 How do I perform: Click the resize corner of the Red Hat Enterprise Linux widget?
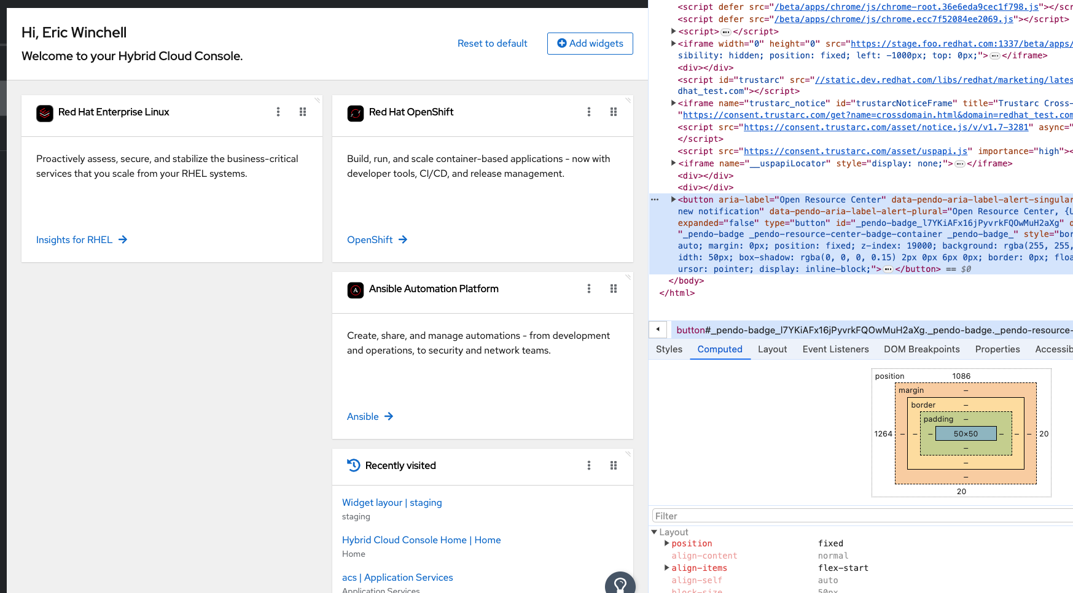coord(318,100)
